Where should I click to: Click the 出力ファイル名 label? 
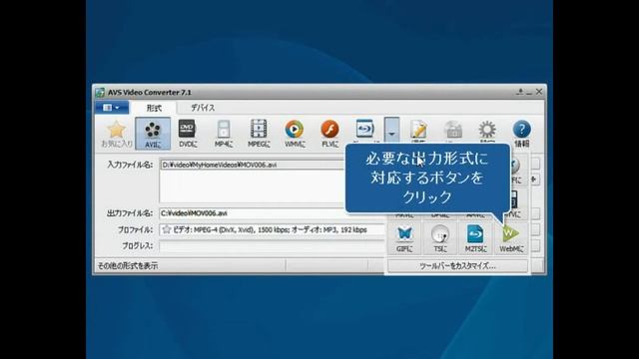click(130, 213)
